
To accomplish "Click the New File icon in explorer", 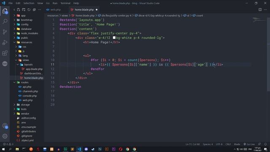I will (x=19, y=10).
